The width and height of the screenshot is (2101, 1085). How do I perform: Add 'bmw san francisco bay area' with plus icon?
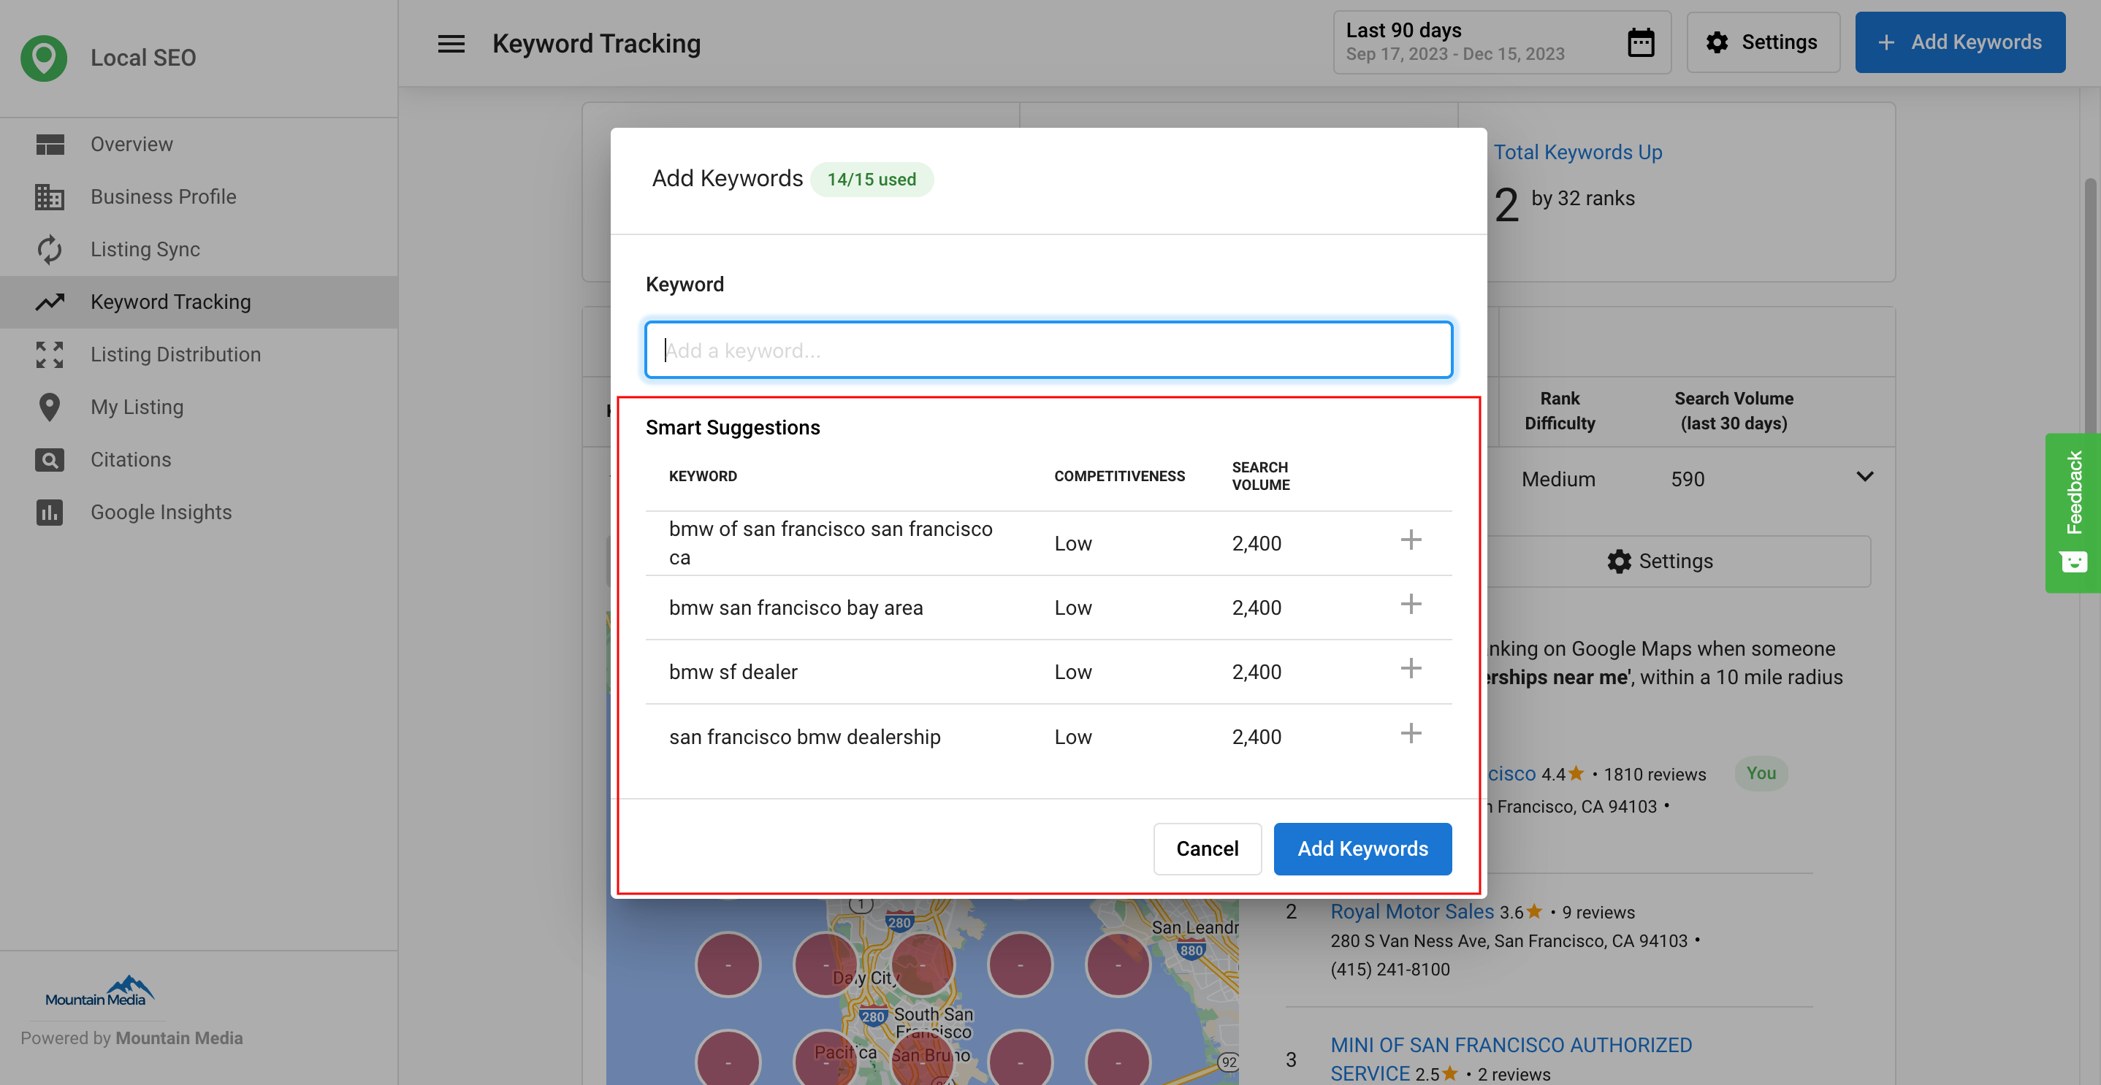coord(1411,604)
